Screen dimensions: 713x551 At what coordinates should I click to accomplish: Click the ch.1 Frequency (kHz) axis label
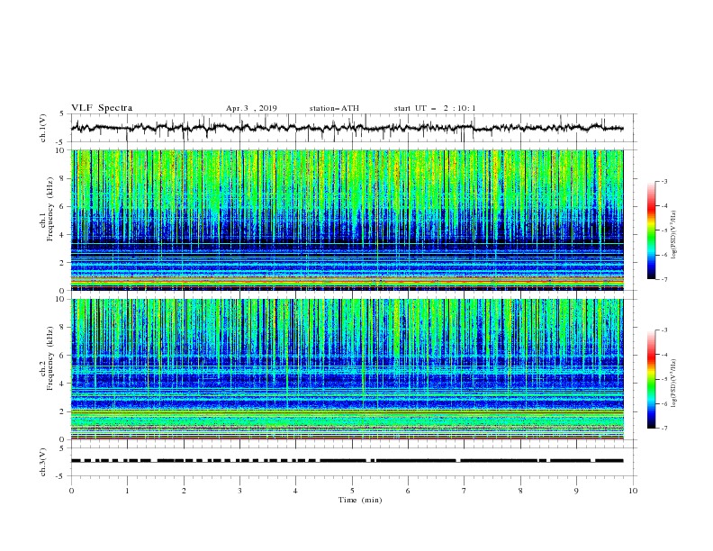pos(46,209)
